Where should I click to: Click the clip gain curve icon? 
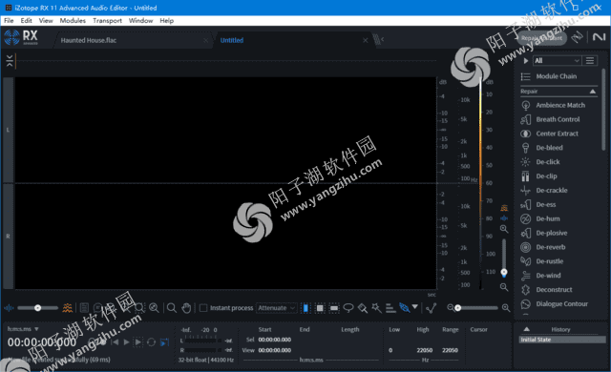tap(431, 308)
